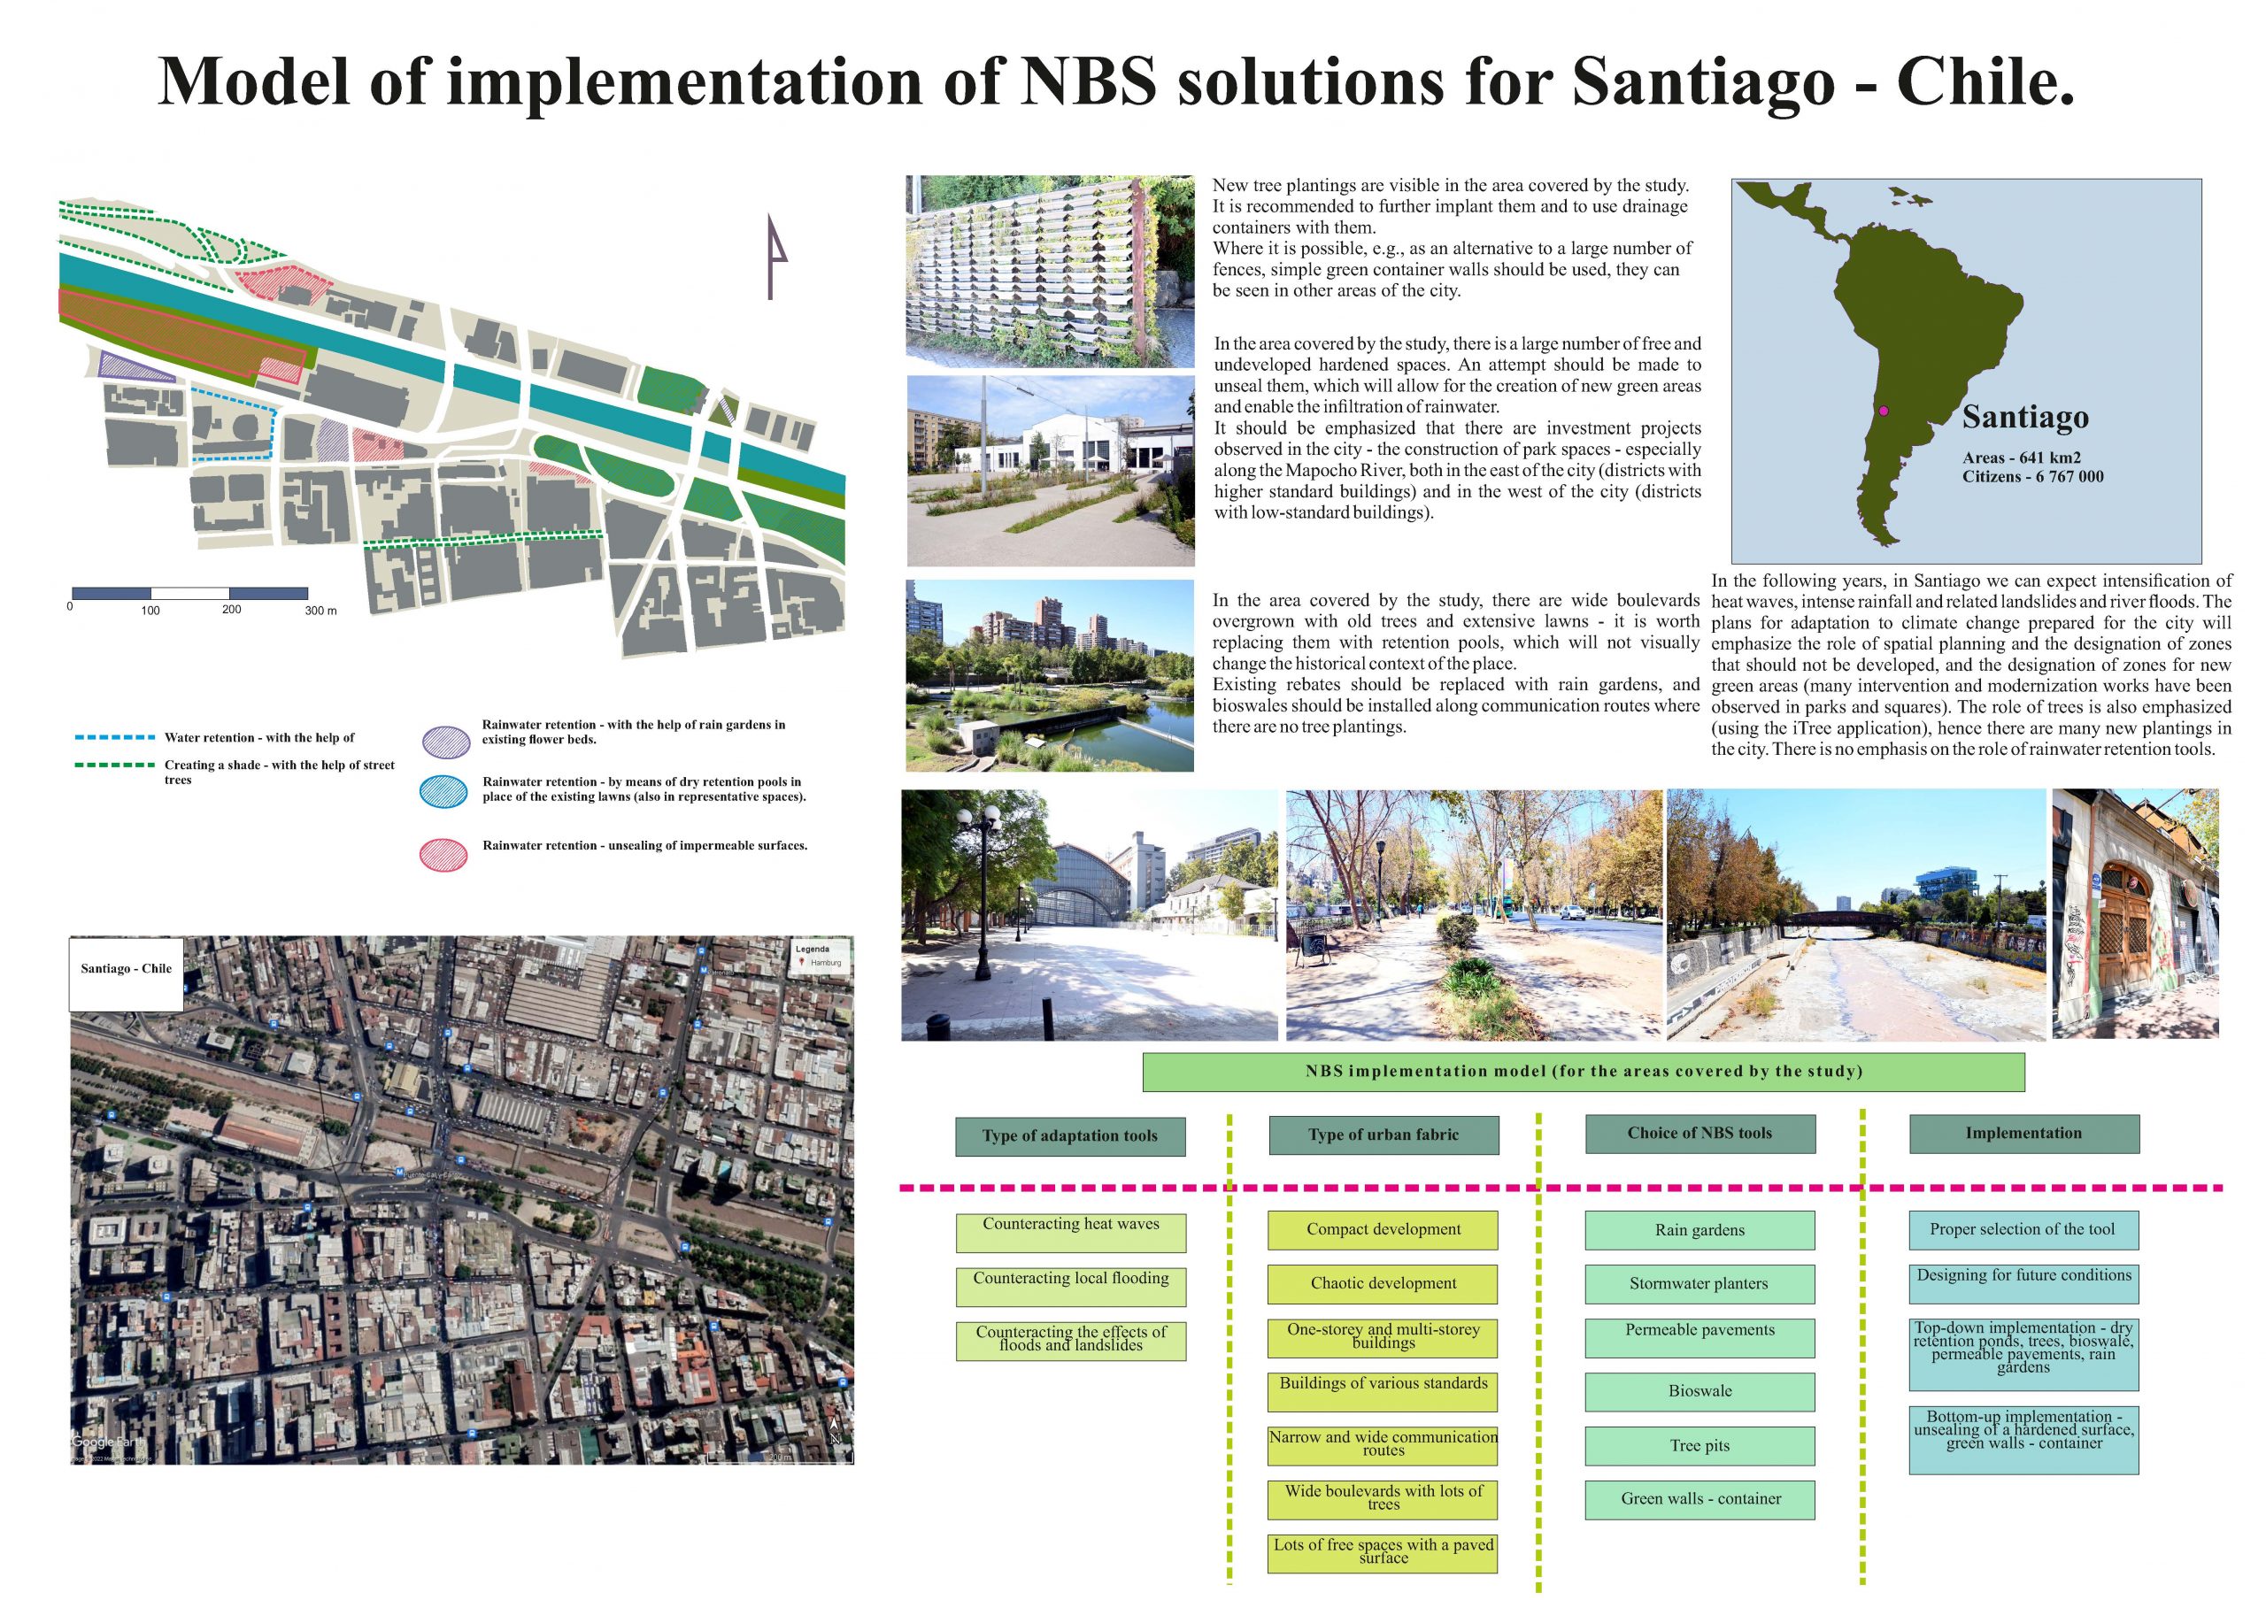Open the glass station hall photo
Image resolution: width=2266 pixels, height=1600 pixels.
(x=1090, y=914)
